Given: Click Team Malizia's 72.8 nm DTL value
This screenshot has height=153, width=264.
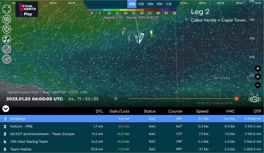Looking at the screenshot, I should point(97,149).
